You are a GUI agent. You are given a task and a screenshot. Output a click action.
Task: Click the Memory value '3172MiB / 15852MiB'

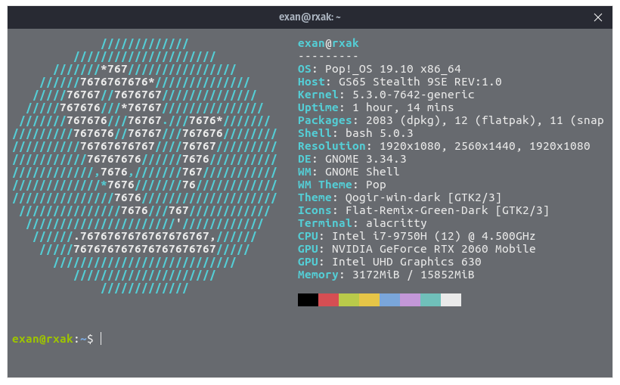tap(413, 275)
